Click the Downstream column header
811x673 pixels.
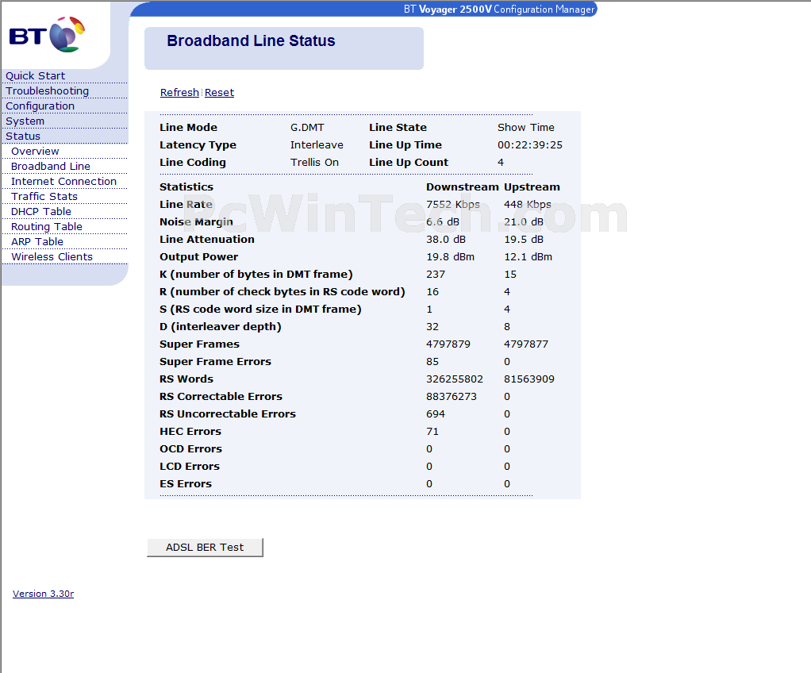(463, 187)
